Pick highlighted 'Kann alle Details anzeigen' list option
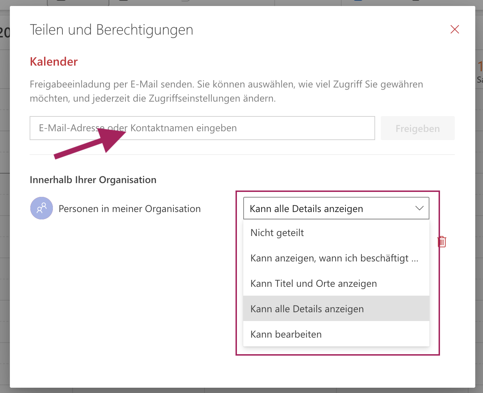Viewport: 483px width, 393px height. [x=307, y=309]
